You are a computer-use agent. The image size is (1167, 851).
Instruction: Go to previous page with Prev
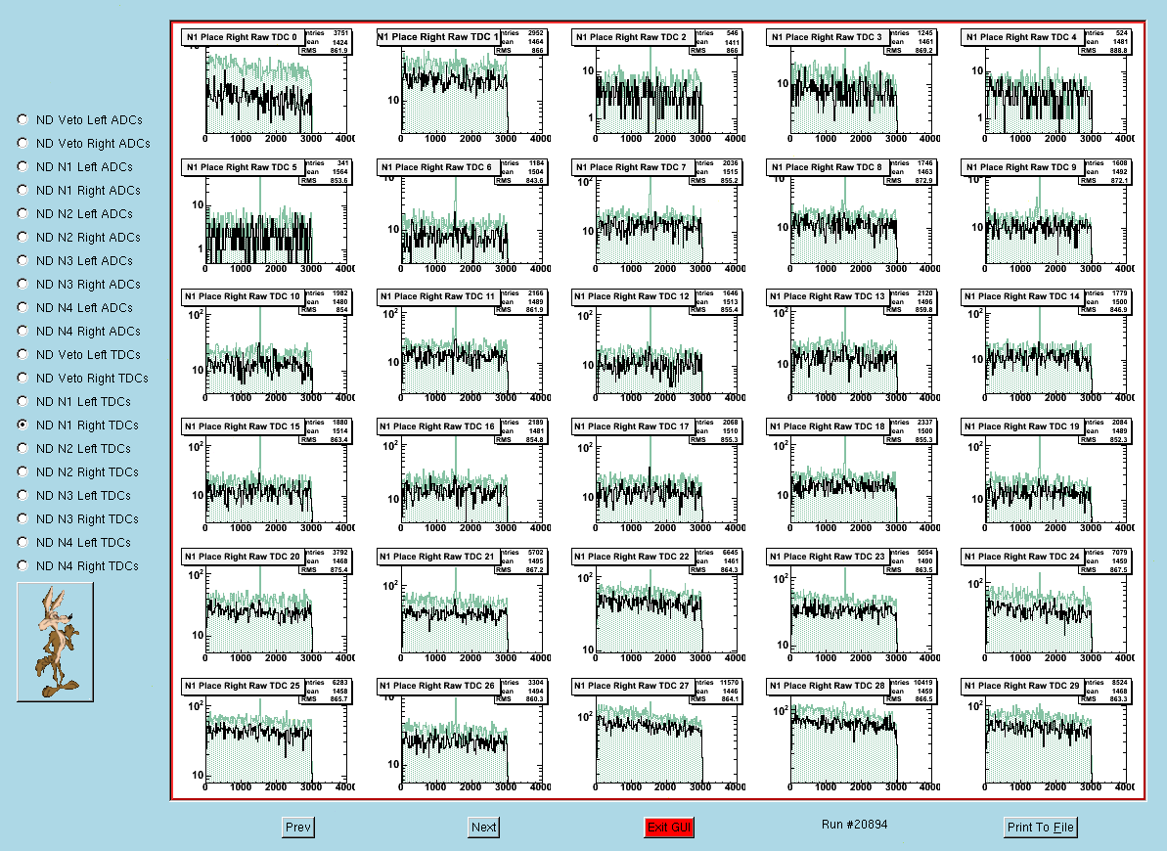(x=298, y=828)
